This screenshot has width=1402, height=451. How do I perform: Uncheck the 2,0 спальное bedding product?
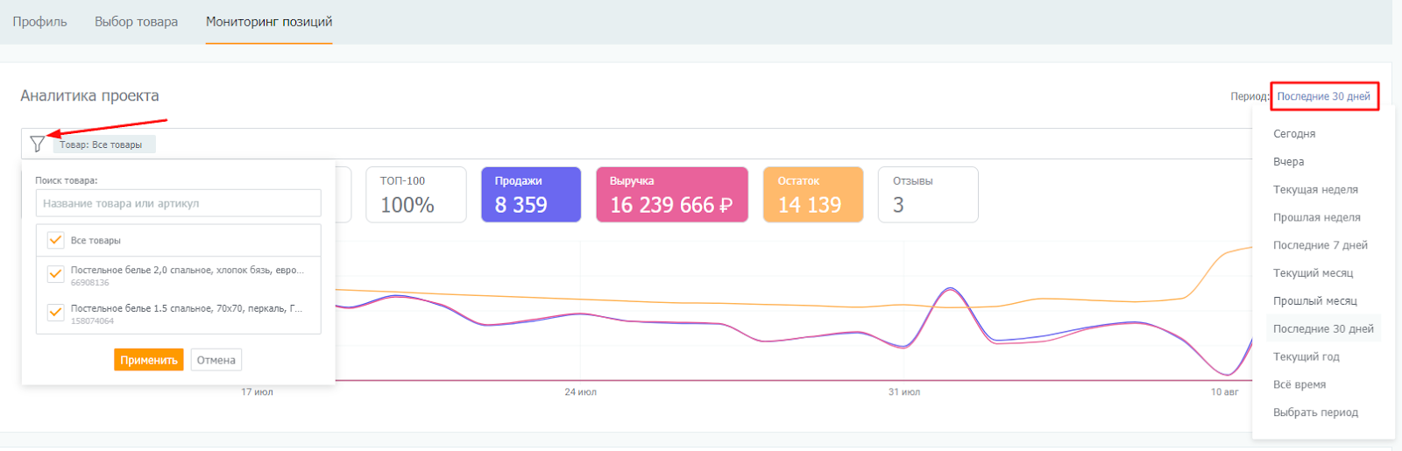[x=56, y=274]
